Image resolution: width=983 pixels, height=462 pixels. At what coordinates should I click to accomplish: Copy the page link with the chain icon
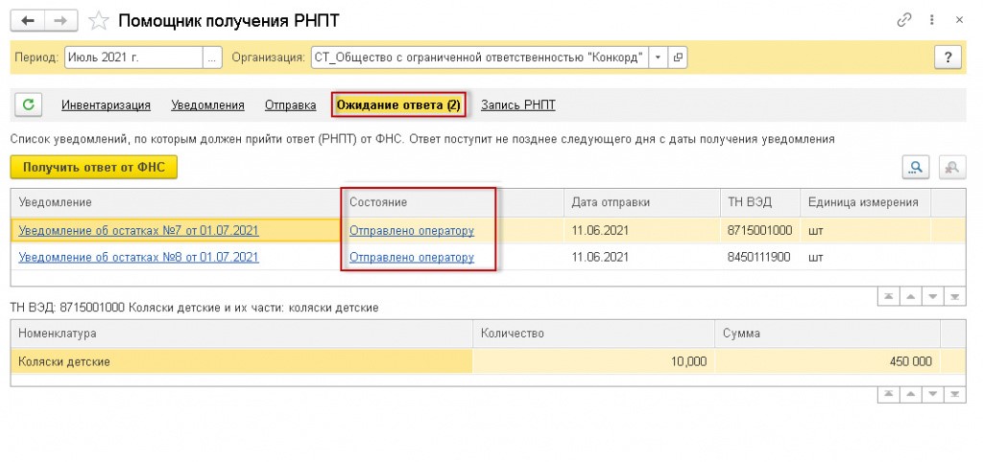pos(904,20)
